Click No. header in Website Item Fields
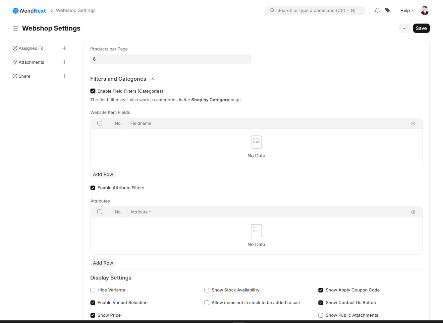Viewport: 443px width, 323px height. coord(118,123)
